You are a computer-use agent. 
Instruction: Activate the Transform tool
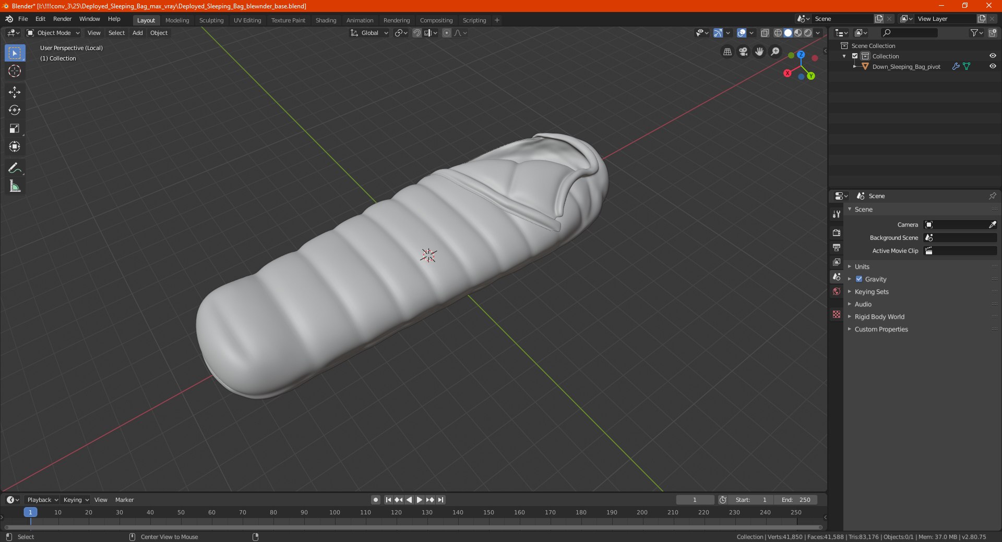pyautogui.click(x=15, y=147)
